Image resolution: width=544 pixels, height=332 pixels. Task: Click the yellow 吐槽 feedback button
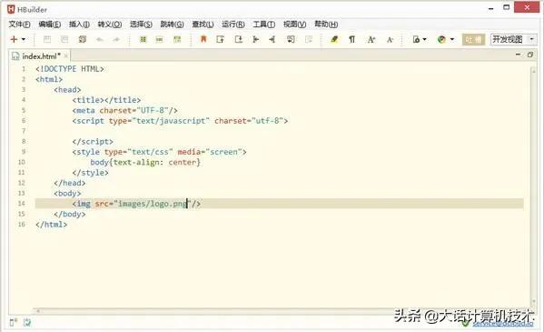pos(473,39)
